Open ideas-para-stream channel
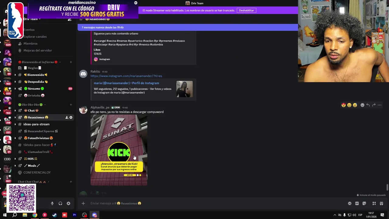389x219 pixels. point(46,124)
